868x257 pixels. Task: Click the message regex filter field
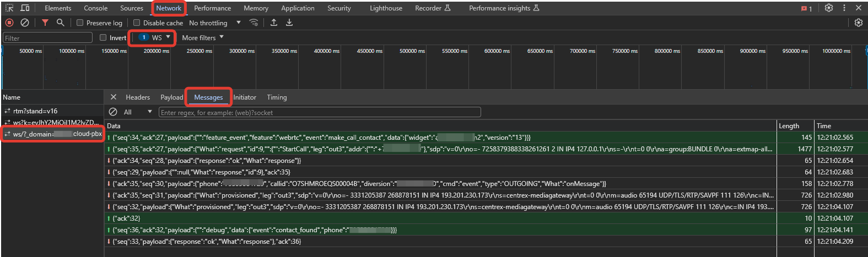(320, 112)
